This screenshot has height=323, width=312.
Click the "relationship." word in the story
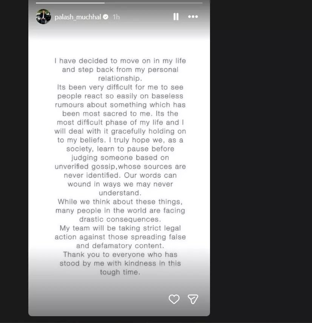120,78
